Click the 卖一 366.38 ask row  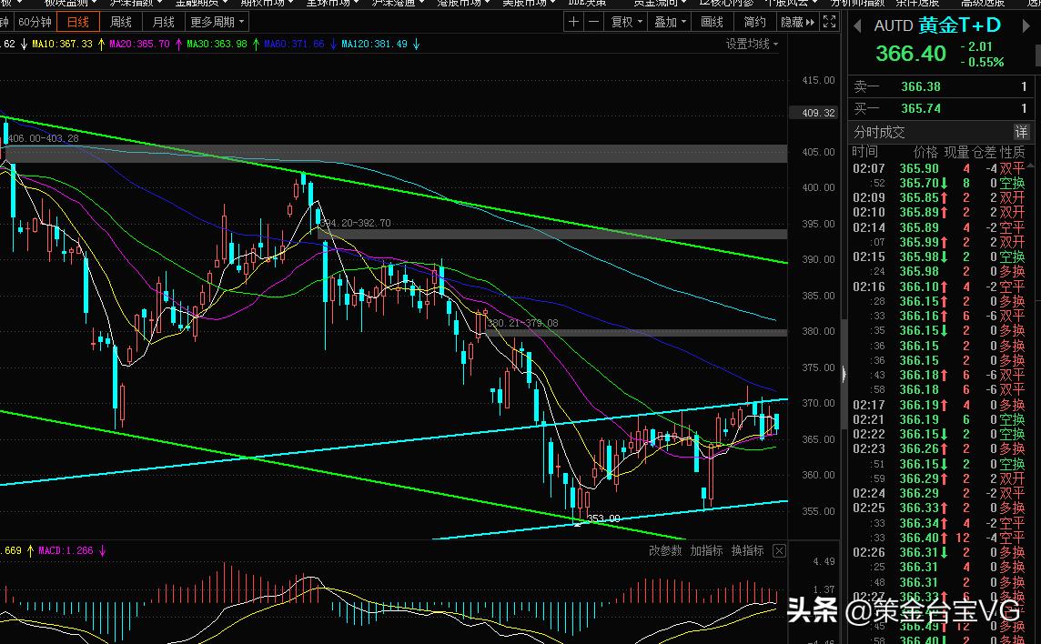942,86
